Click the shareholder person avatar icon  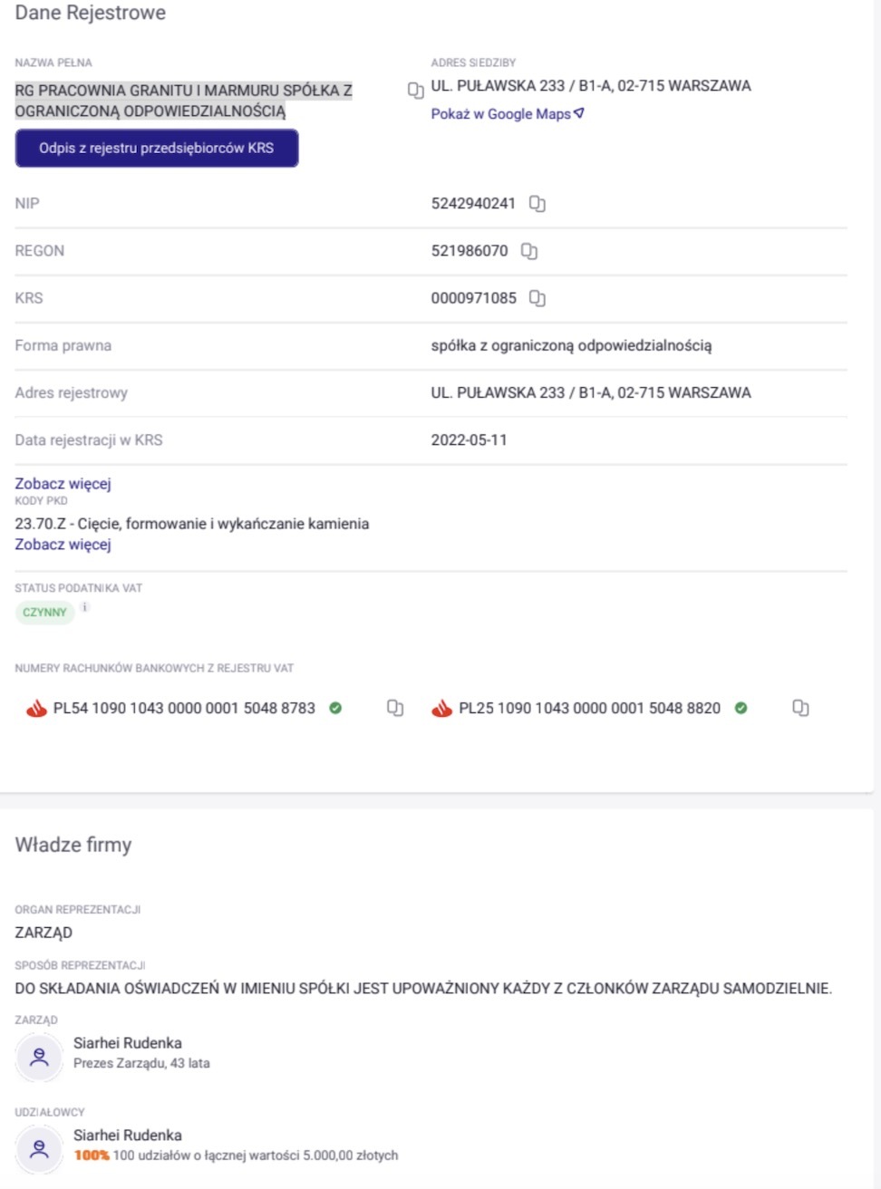click(x=39, y=1148)
